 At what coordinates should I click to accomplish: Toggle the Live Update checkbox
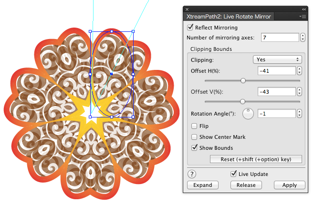tap(234, 174)
